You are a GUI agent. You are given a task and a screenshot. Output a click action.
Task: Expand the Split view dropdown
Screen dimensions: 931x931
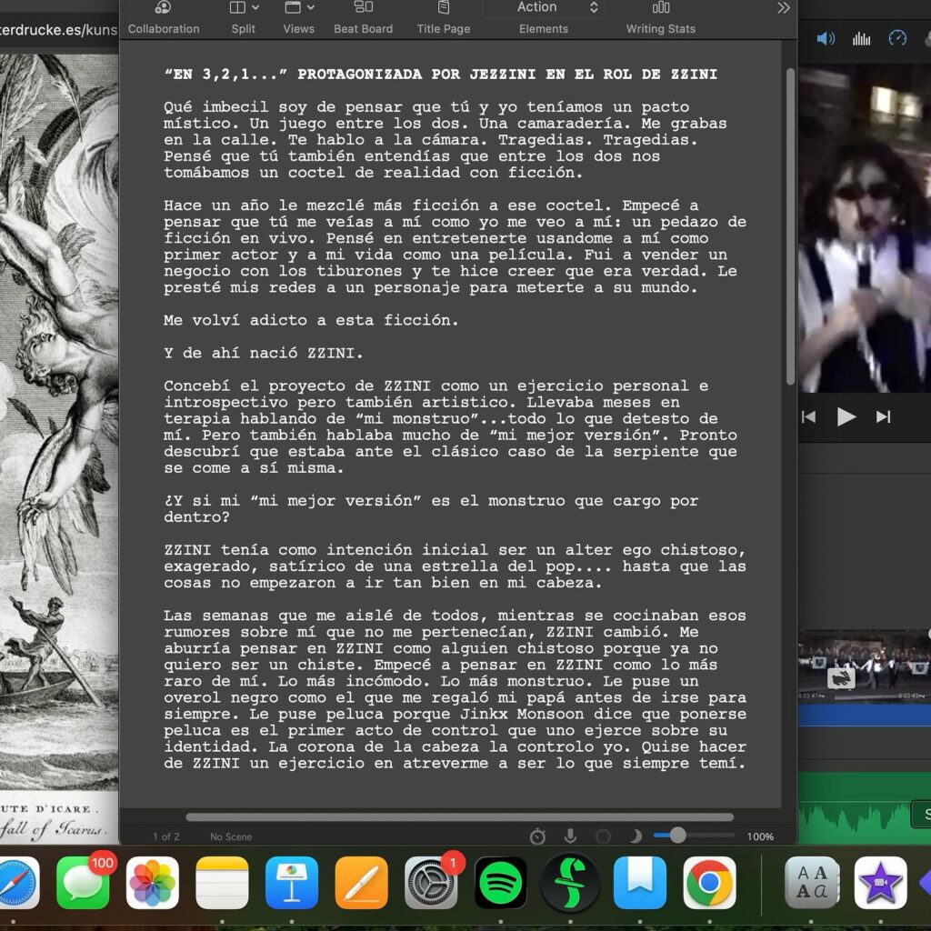click(x=244, y=18)
